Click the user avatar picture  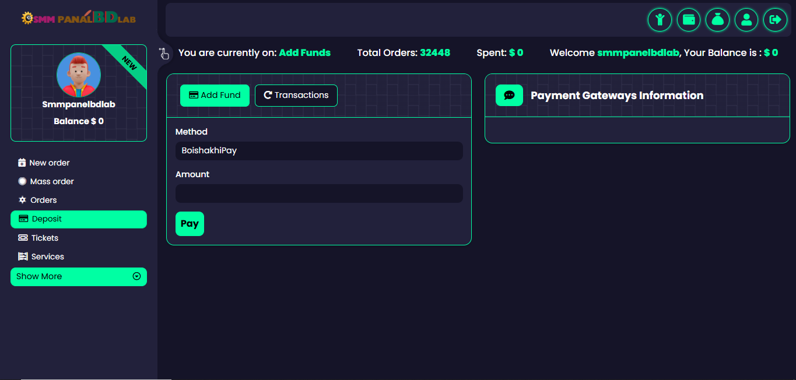click(x=79, y=75)
